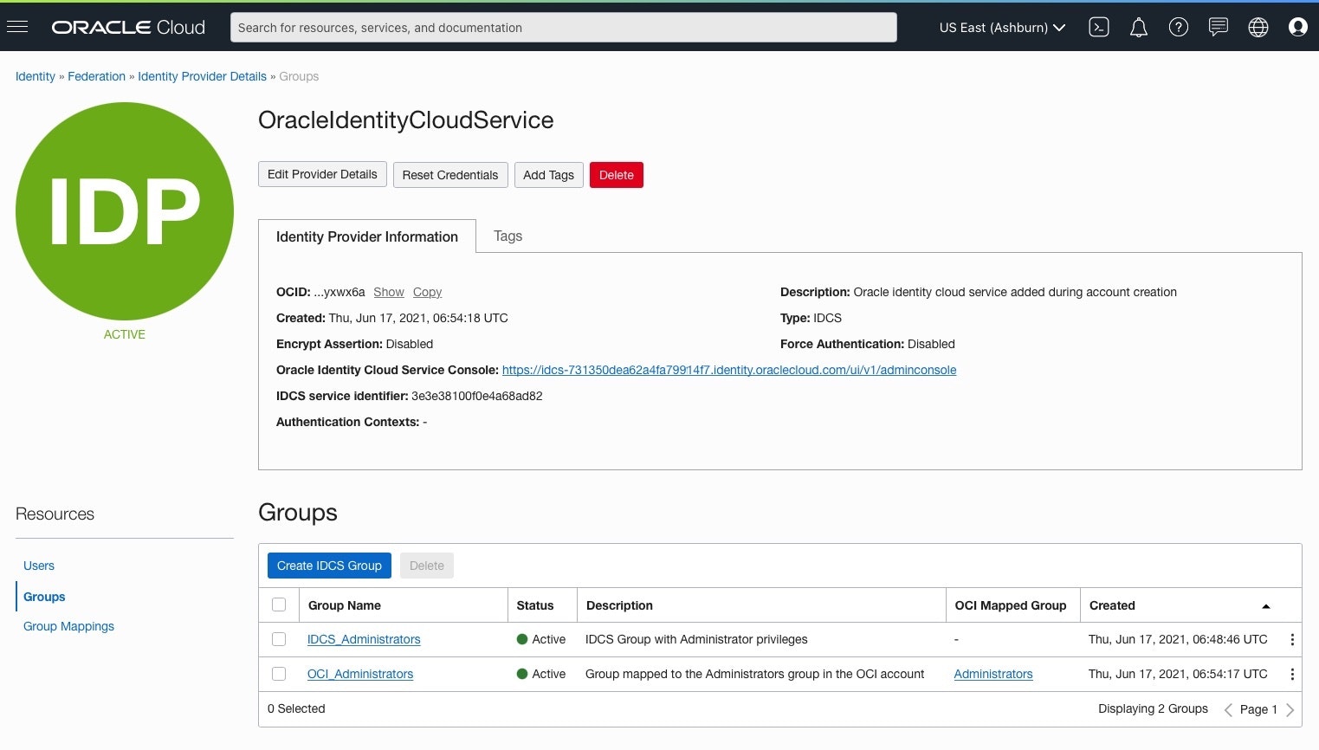This screenshot has width=1319, height=750.
Task: Sort by Status column header
Action: (535, 605)
